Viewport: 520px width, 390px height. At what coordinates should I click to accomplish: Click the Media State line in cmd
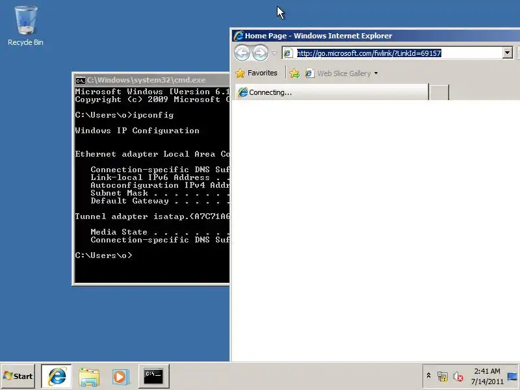[x=160, y=232]
